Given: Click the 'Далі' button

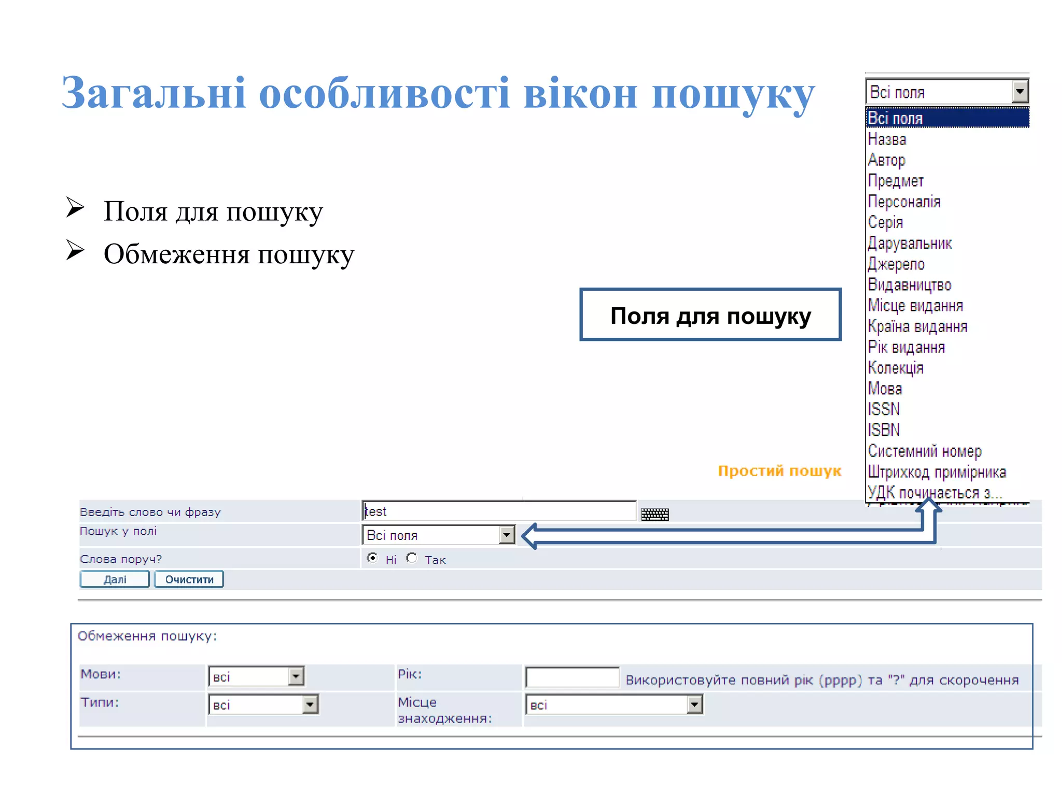Looking at the screenshot, I should coord(115,579).
